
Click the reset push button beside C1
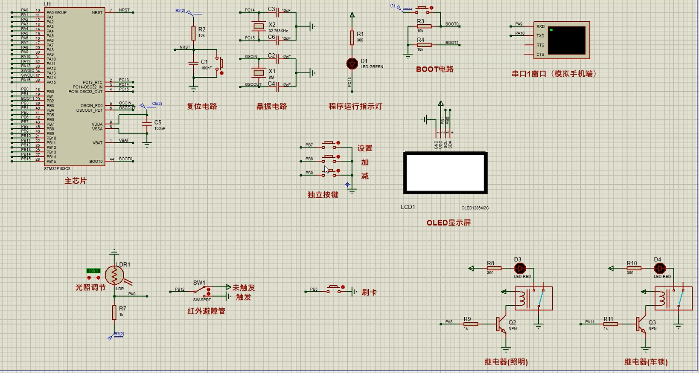coord(221,64)
